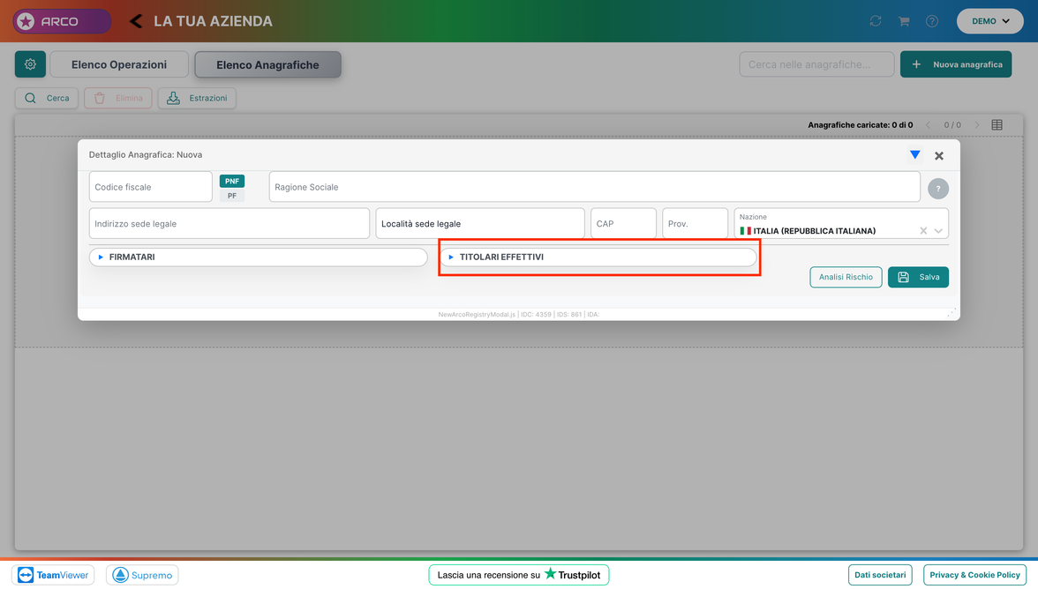This screenshot has height=589, width=1038.
Task: Click the back arrow beside LA TUA AZIENDA
Action: coord(136,21)
